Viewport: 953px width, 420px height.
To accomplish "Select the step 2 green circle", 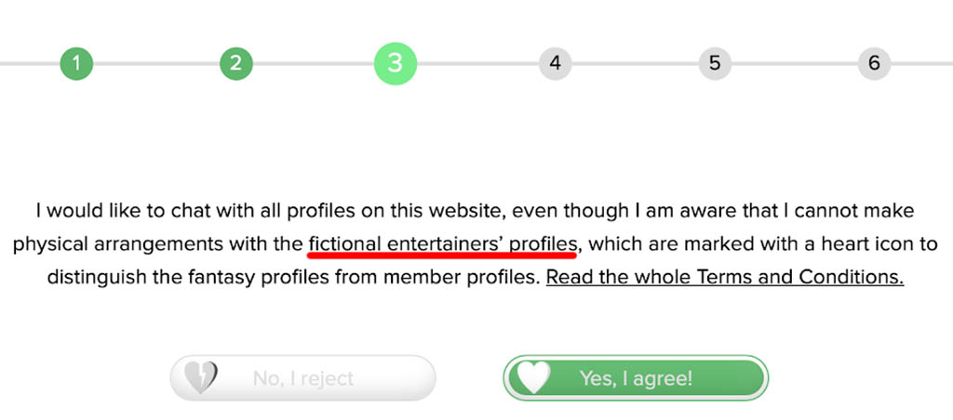I will click(x=235, y=63).
